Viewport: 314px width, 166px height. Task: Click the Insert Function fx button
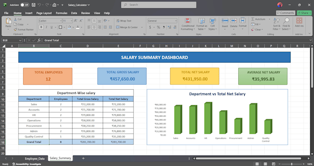(x=39, y=40)
